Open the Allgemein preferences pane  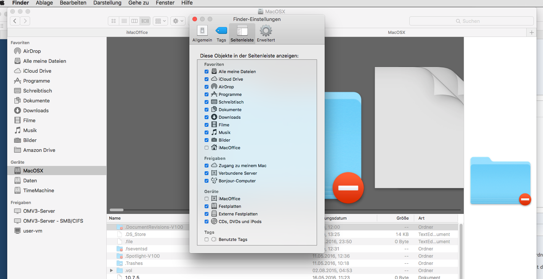[202, 33]
